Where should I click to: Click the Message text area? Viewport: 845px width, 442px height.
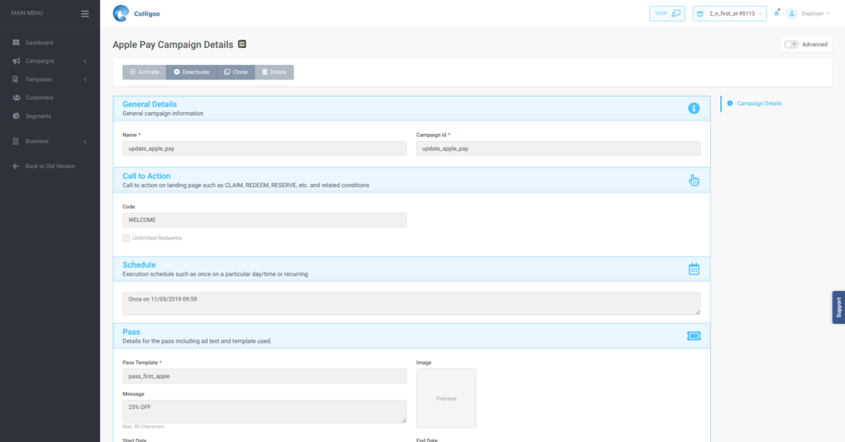pos(265,411)
